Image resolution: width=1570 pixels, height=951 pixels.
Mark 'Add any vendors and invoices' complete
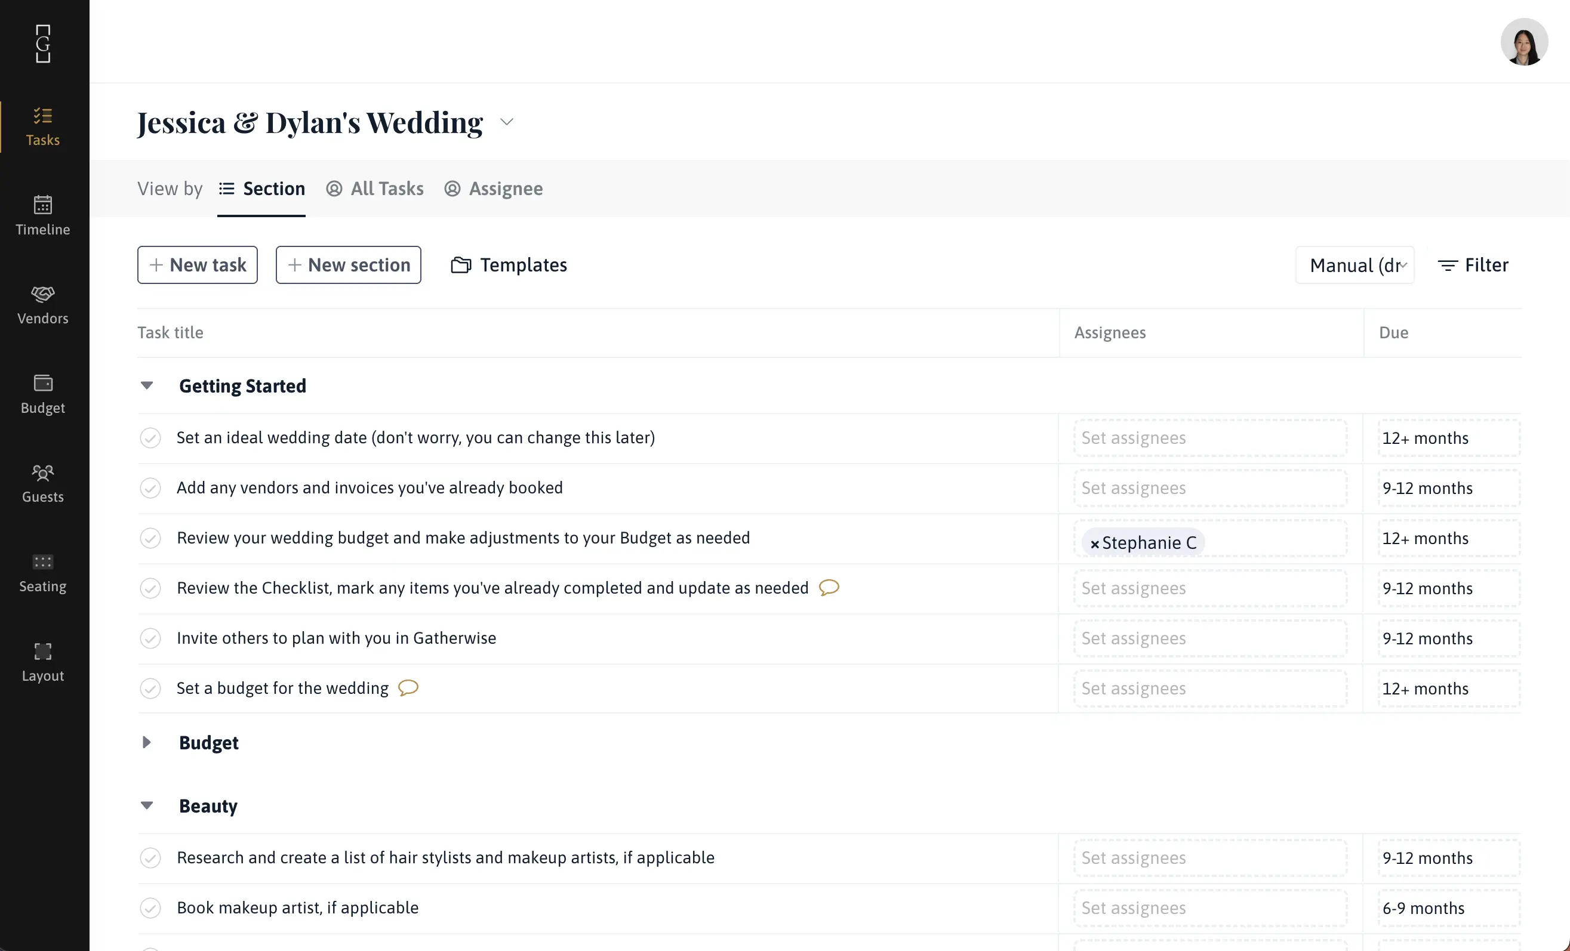[x=150, y=488]
